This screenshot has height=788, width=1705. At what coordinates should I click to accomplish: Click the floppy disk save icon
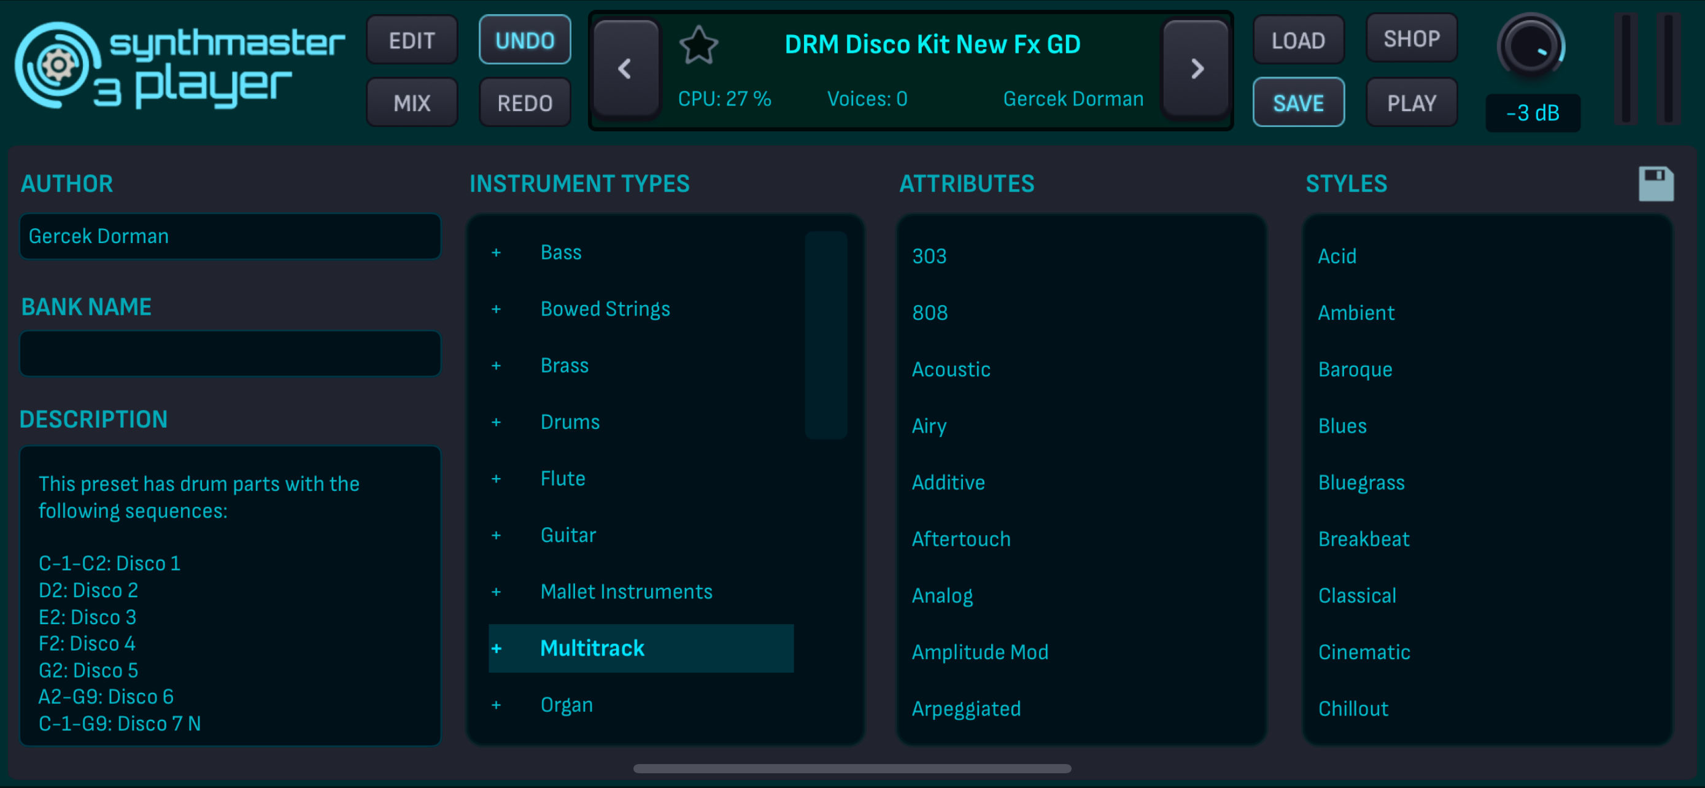1656,183
